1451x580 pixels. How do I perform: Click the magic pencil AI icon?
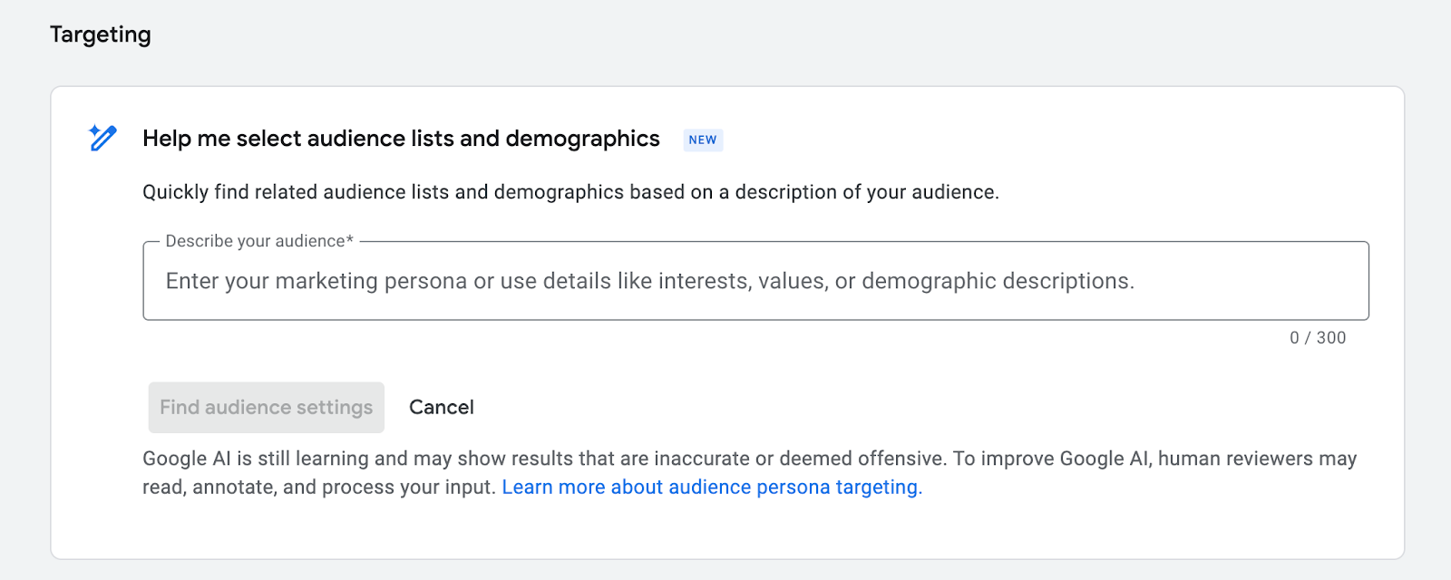point(102,138)
